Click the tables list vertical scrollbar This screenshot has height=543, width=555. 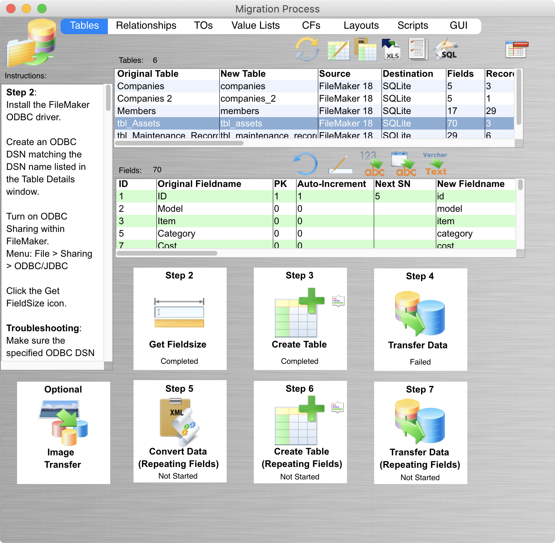tap(519, 97)
